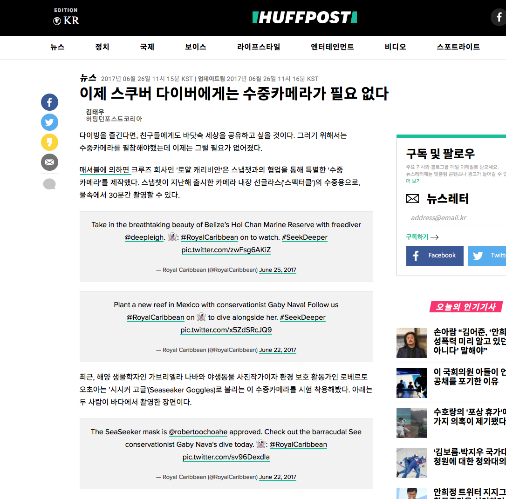The height and width of the screenshot is (499, 506).
Task: Click the June 25, 2017 tweet date
Action: point(278,270)
